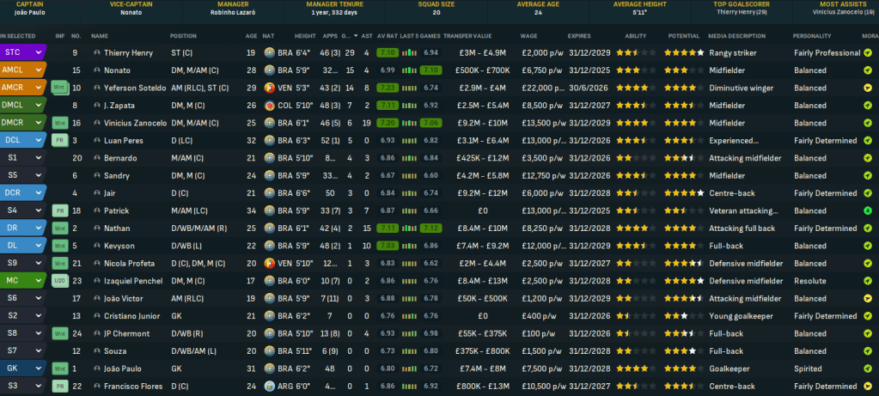879x396 pixels.
Task: Open the STC position dropdown for Thierry Henry
Action: [x=38, y=53]
